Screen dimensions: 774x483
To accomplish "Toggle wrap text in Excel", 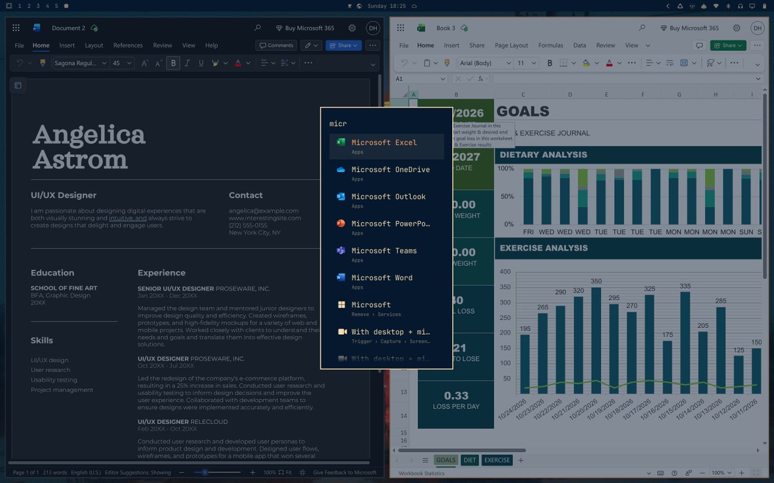I will point(668,63).
